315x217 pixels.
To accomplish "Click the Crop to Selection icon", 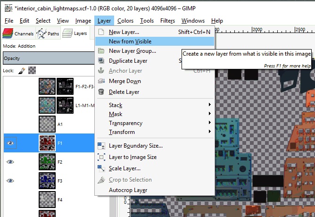I will tap(101, 180).
